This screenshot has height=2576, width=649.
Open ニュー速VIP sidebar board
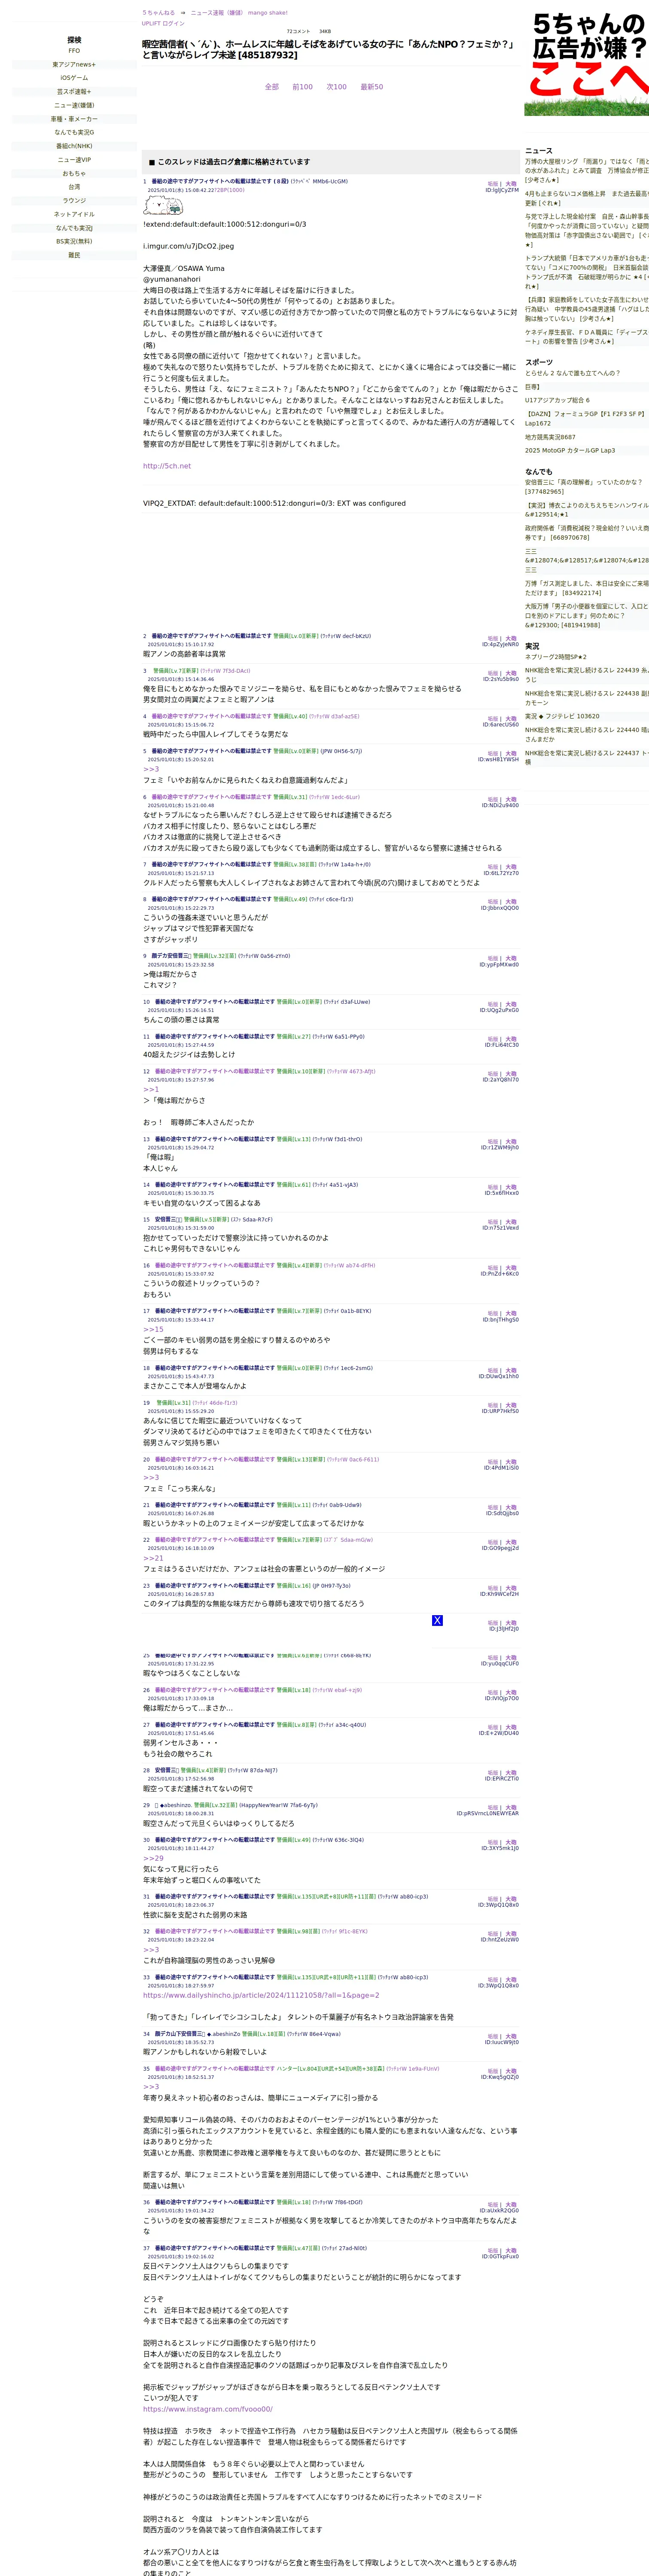(x=74, y=160)
